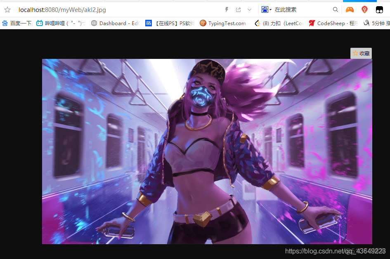Click the 收藏 favorite button over image
The height and width of the screenshot is (259, 390).
pyautogui.click(x=361, y=54)
